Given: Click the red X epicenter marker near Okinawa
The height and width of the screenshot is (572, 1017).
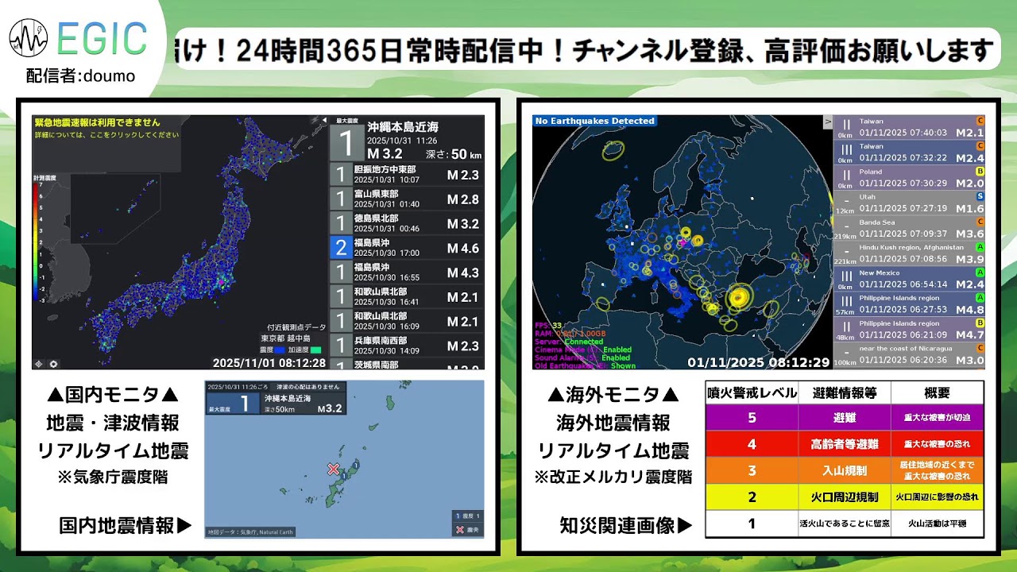Looking at the screenshot, I should [334, 469].
